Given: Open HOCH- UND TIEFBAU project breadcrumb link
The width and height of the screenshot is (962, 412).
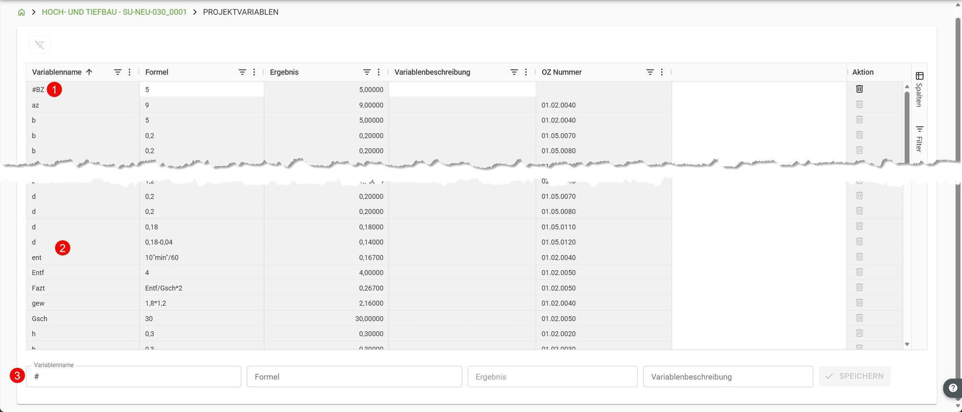Looking at the screenshot, I should coord(114,12).
